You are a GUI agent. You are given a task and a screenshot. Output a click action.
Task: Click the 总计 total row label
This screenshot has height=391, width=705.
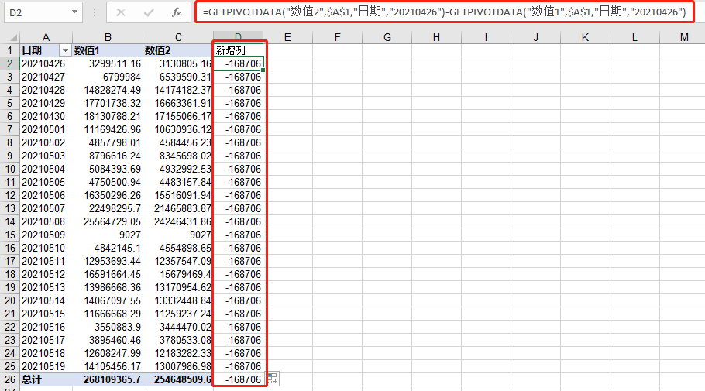[46, 379]
